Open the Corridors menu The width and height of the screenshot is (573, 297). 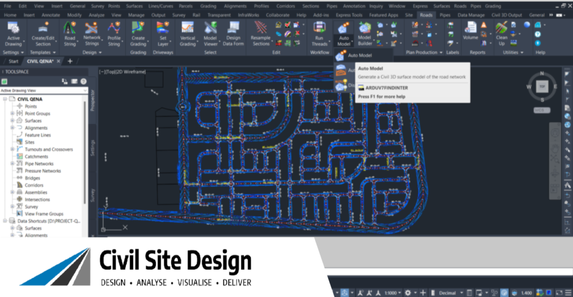click(x=285, y=6)
